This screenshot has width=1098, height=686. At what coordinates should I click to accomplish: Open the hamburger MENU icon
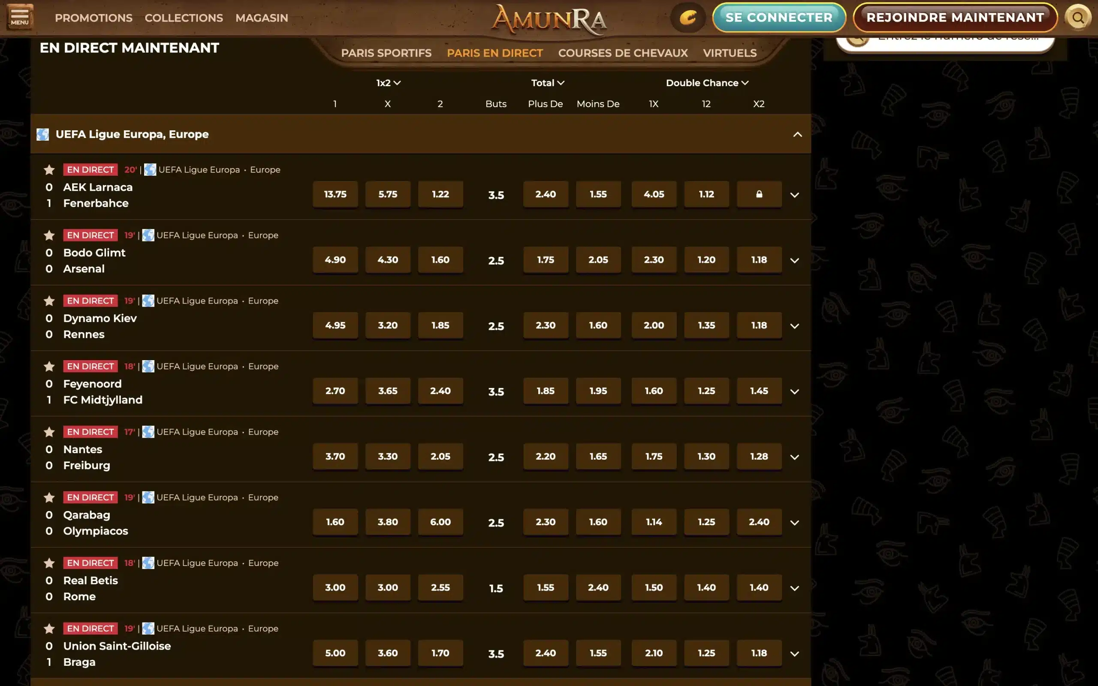click(20, 17)
